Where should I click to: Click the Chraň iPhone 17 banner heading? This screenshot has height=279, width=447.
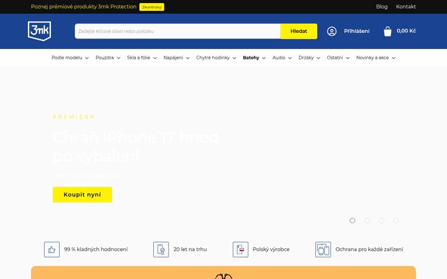[x=135, y=146]
